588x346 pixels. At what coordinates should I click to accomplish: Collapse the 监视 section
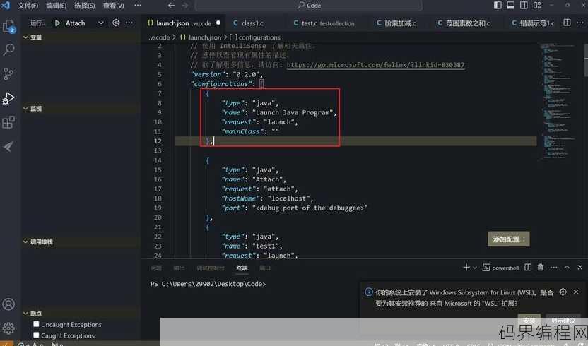point(26,108)
